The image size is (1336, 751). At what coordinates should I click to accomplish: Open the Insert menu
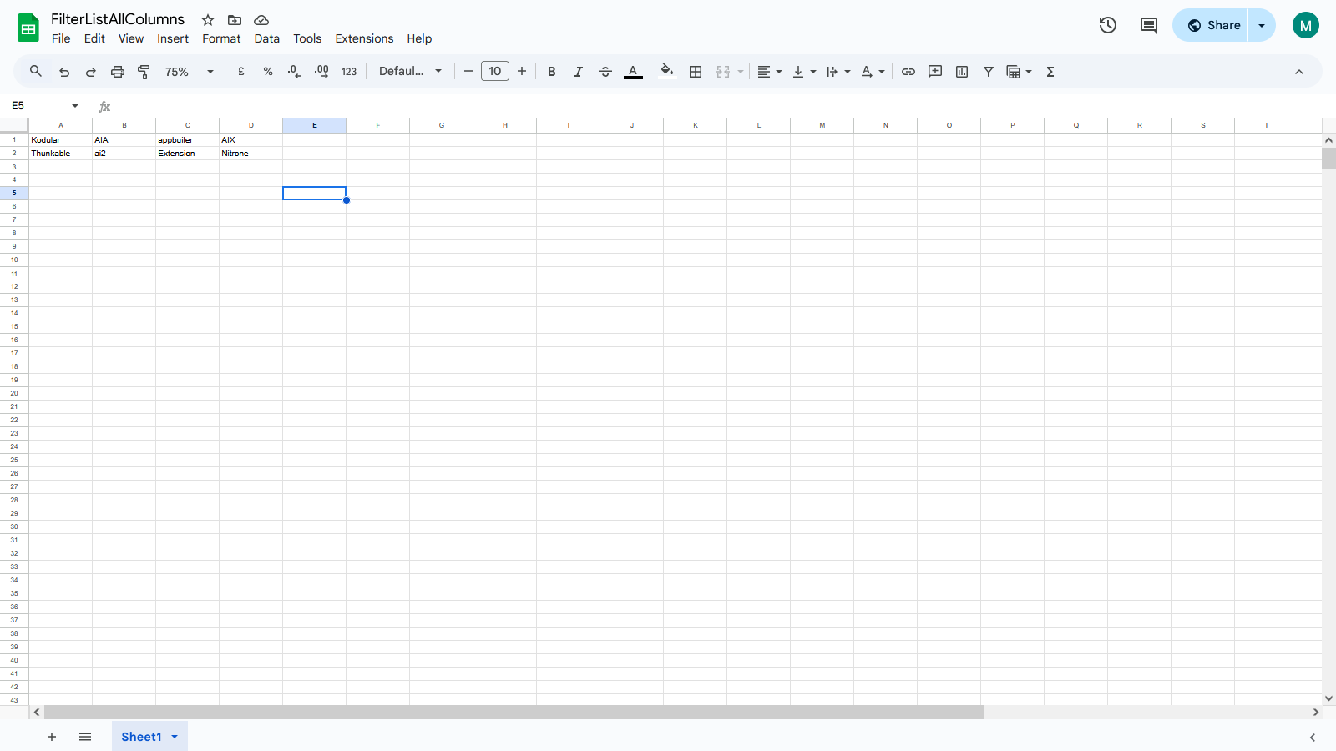(x=173, y=38)
